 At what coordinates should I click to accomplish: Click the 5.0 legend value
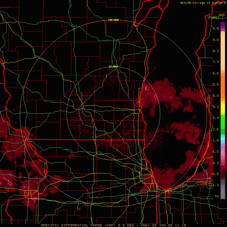[x=216, y=96]
